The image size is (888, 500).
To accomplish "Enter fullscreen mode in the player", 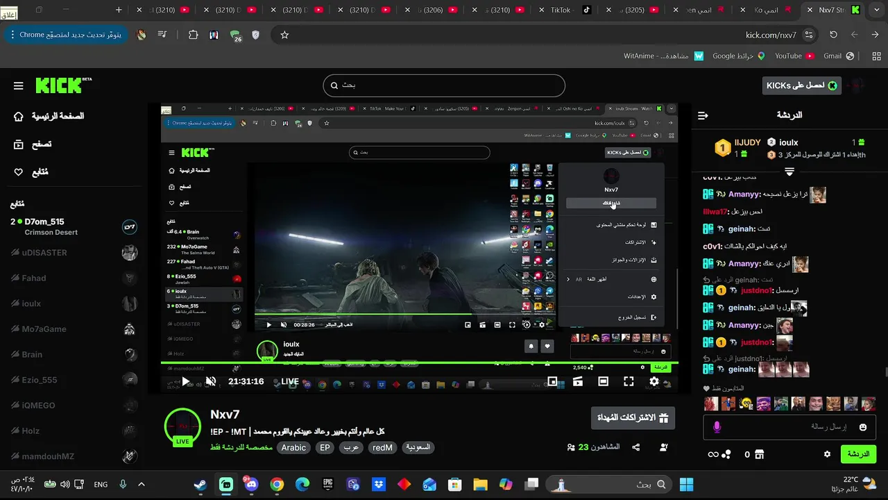I will point(629,381).
